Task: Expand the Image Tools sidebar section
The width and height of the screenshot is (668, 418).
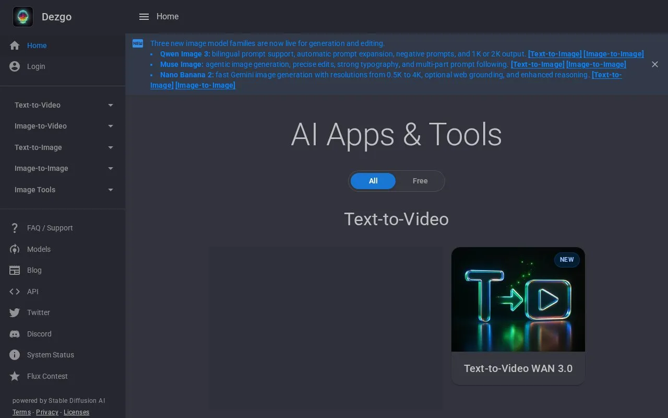Action: click(63, 190)
